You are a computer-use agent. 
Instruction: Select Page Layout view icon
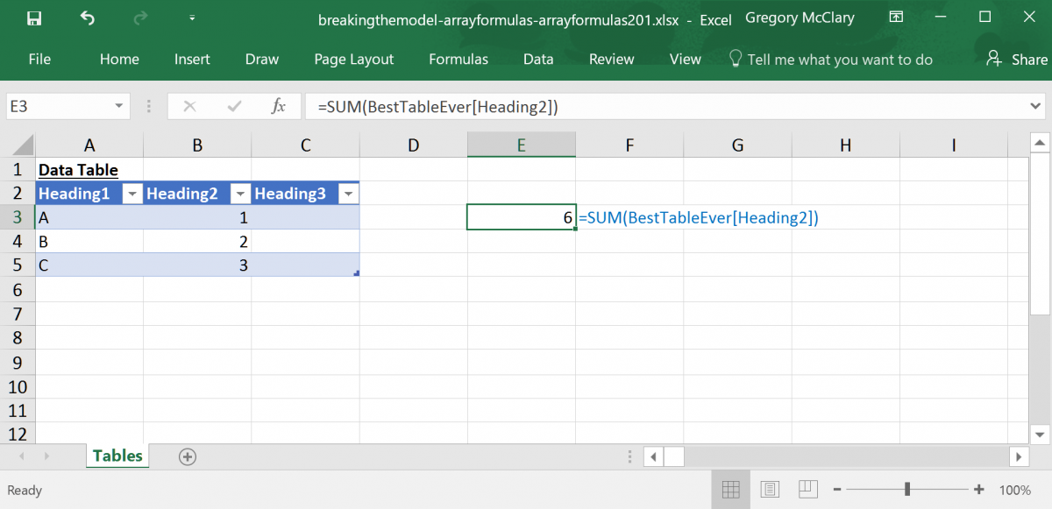770,489
